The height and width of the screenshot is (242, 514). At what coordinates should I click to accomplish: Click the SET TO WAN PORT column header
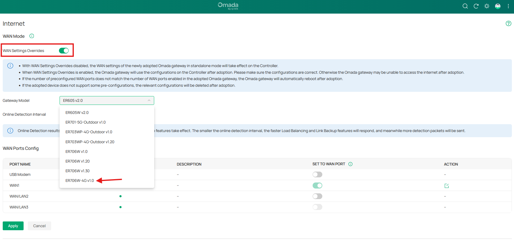pos(329,164)
